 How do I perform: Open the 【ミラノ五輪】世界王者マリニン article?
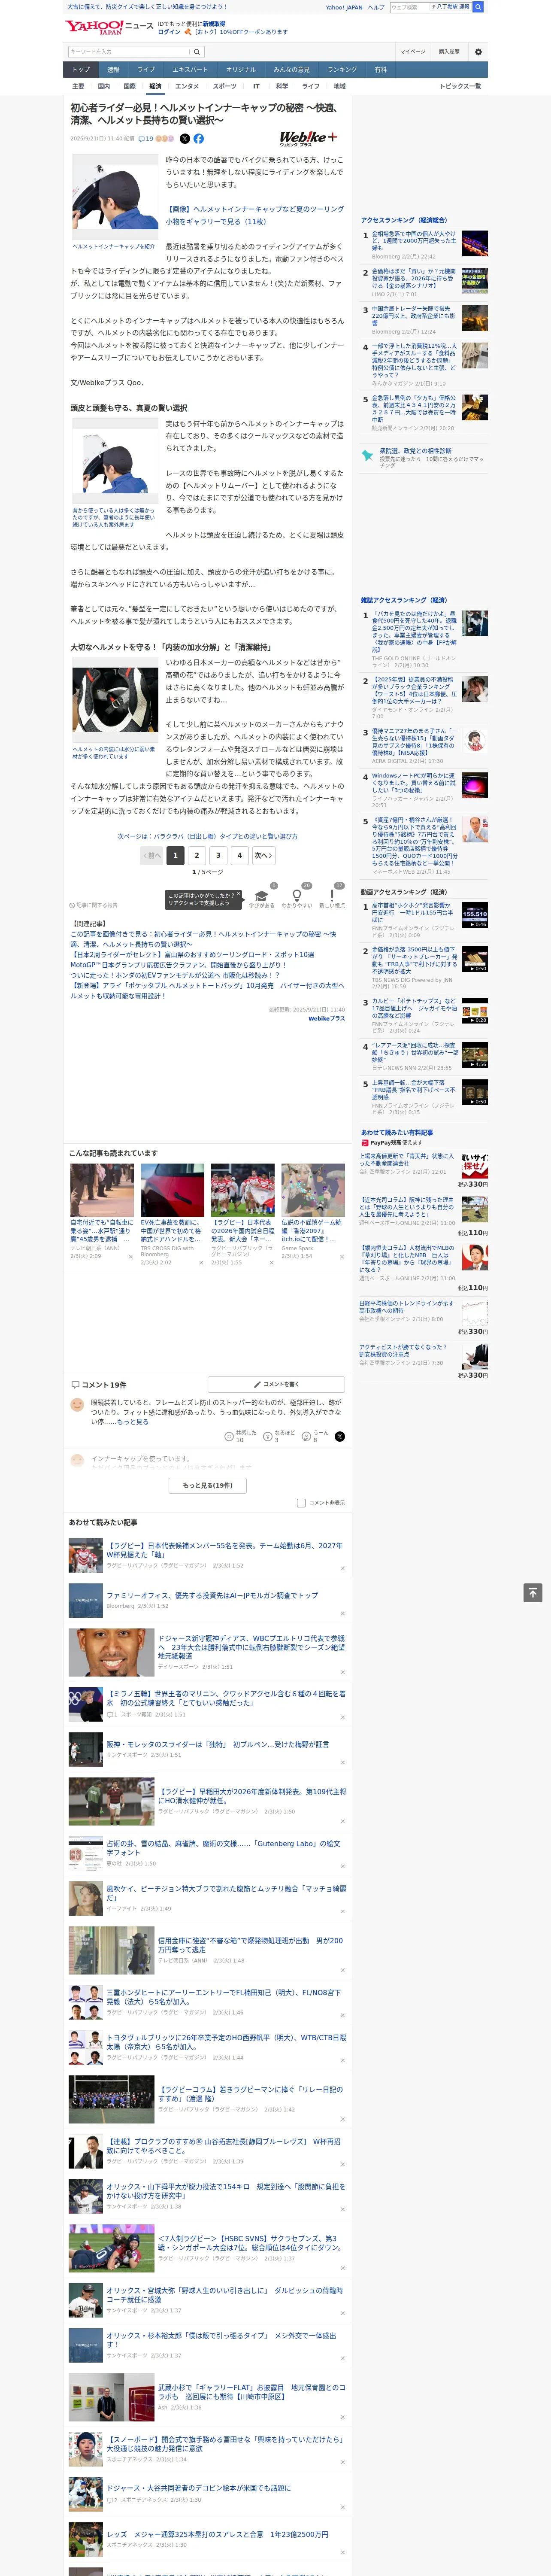point(226,1698)
